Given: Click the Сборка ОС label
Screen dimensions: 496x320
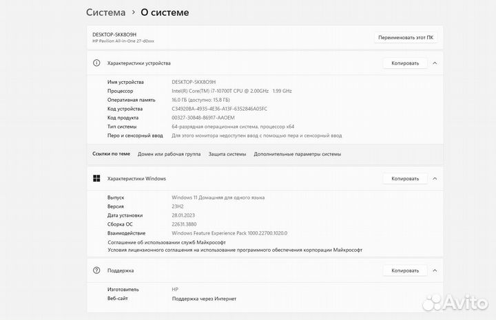Looking at the screenshot, I should click(x=120, y=224).
